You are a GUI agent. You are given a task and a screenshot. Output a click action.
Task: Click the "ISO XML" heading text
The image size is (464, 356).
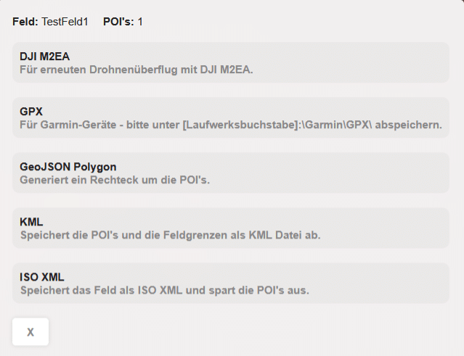42,276
